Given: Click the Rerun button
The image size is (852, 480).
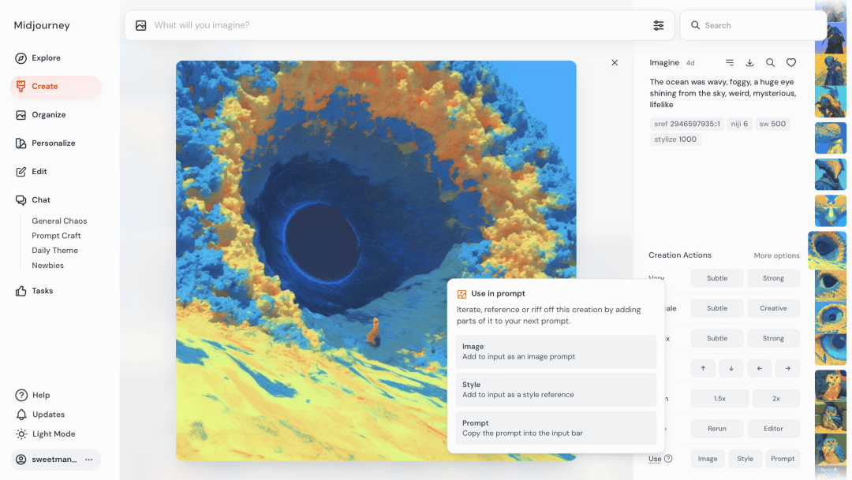Looking at the screenshot, I should coord(716,429).
